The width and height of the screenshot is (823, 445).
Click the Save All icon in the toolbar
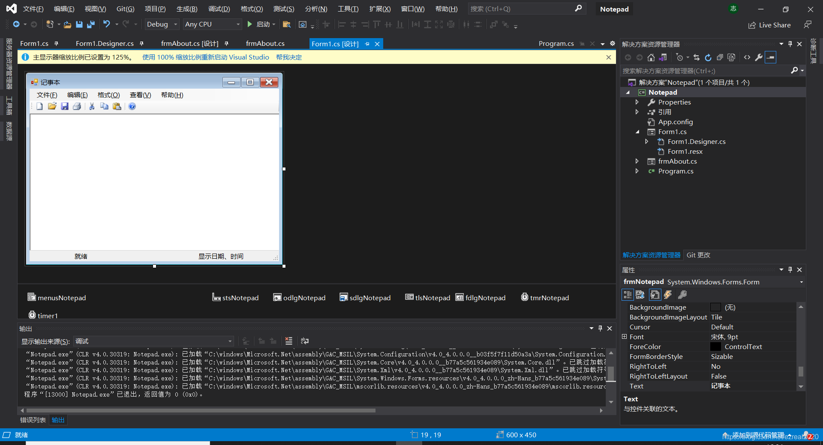pyautogui.click(x=91, y=24)
